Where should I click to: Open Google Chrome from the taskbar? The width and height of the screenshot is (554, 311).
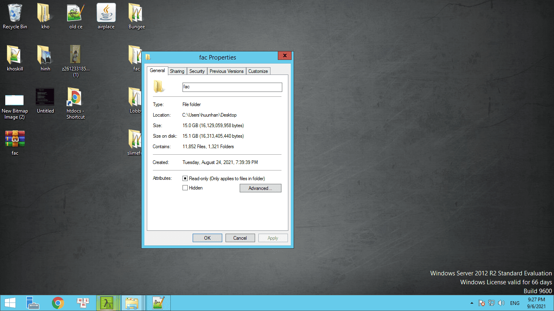(x=58, y=303)
